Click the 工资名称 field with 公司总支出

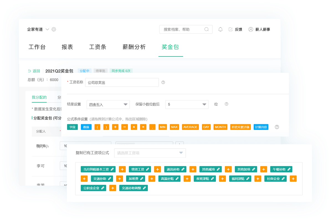coord(122,82)
